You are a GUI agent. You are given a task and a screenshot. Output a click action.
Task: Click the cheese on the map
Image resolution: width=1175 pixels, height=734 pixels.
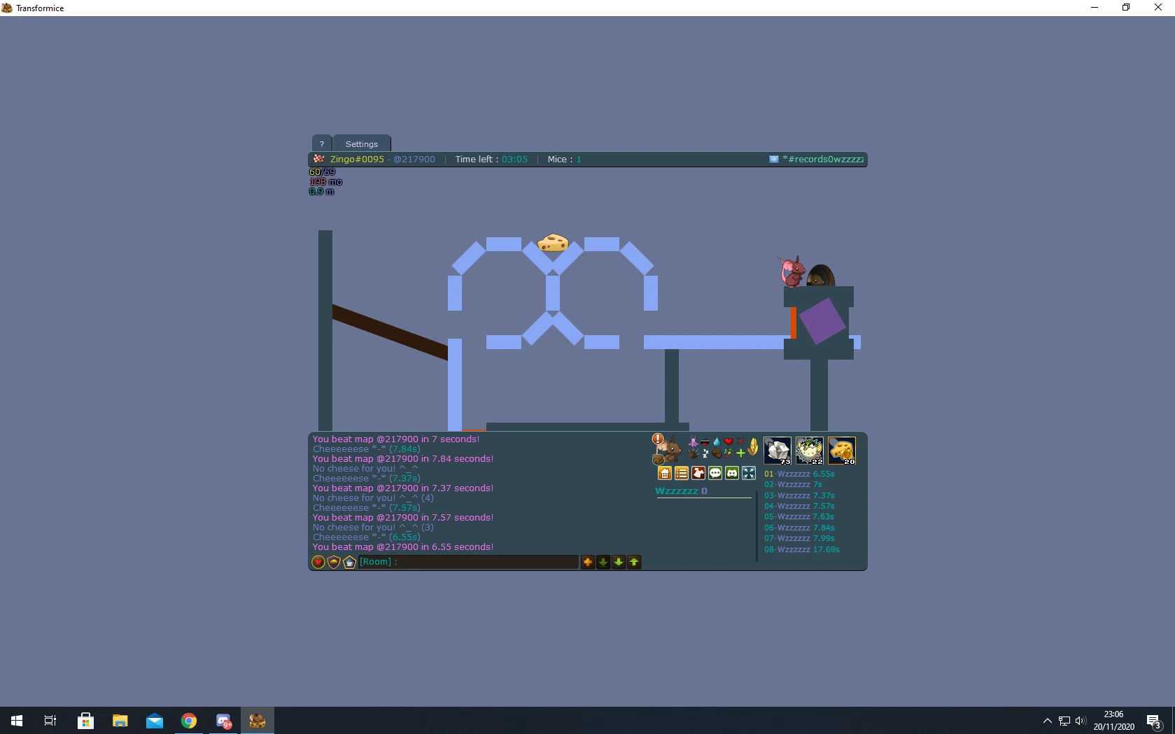point(553,243)
